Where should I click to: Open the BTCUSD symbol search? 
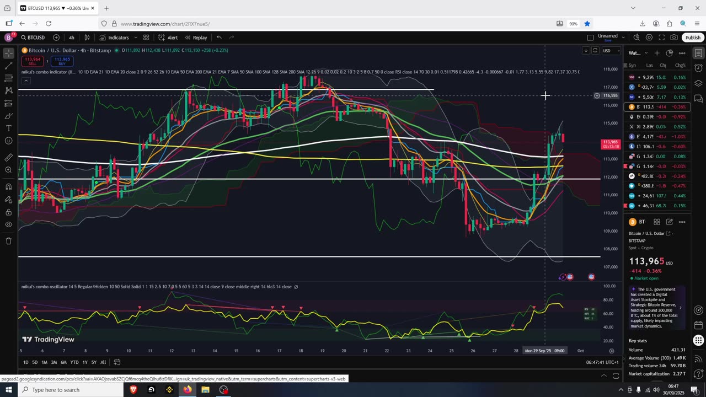pos(33,37)
